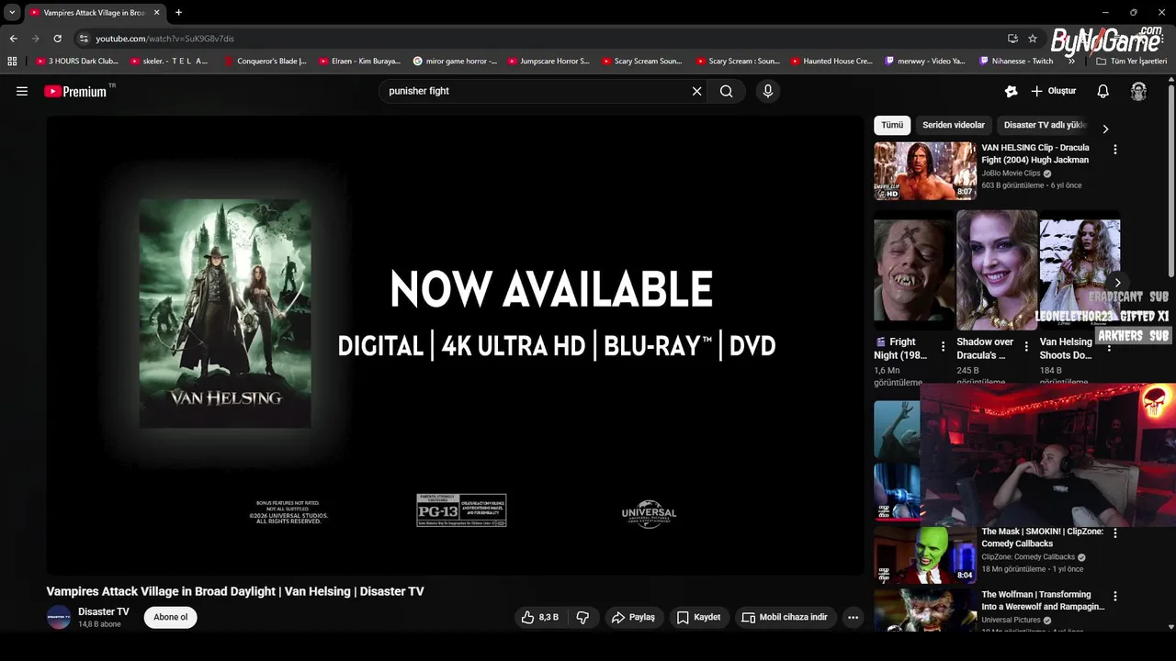Open The Mask SMOKIN thumbnail
The height and width of the screenshot is (661, 1176).
click(925, 555)
